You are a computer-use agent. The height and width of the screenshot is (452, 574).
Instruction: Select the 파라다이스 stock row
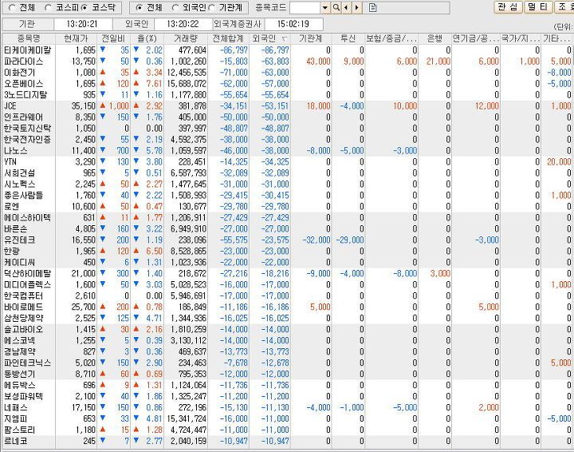coord(288,61)
